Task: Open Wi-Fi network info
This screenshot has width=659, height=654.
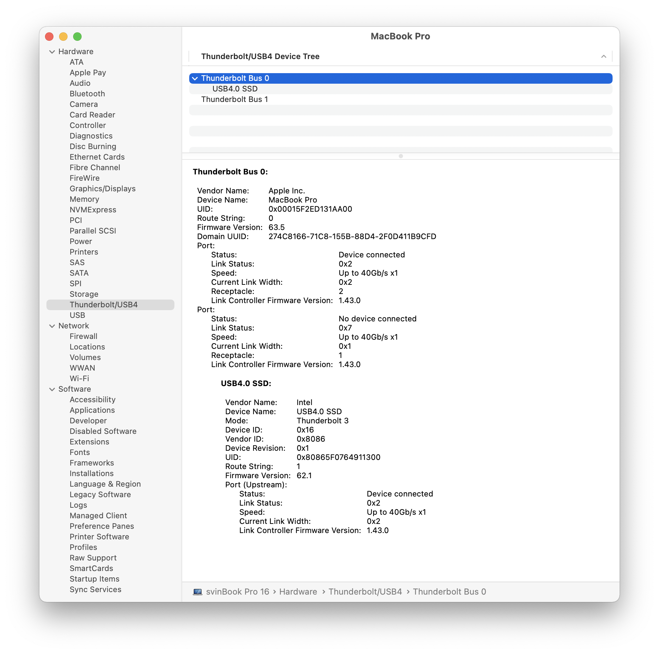Action: coord(79,379)
